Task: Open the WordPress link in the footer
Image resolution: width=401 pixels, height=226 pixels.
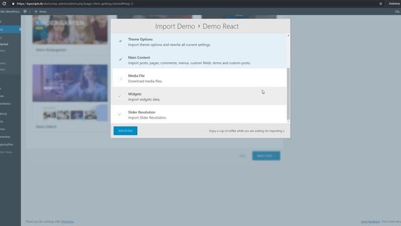Action: click(68, 222)
